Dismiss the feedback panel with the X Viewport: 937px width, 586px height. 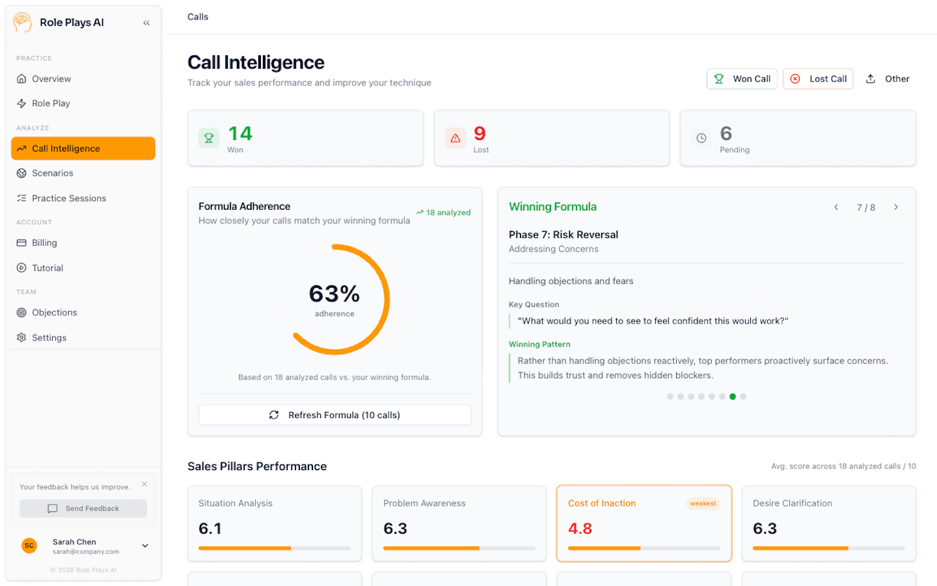[144, 483]
